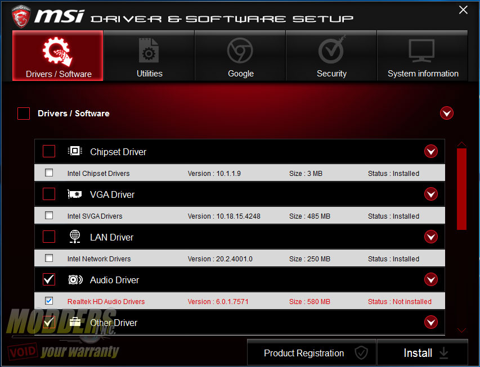This screenshot has height=367, width=480.
Task: Click the Intel Network Drivers text
Action: point(99,259)
